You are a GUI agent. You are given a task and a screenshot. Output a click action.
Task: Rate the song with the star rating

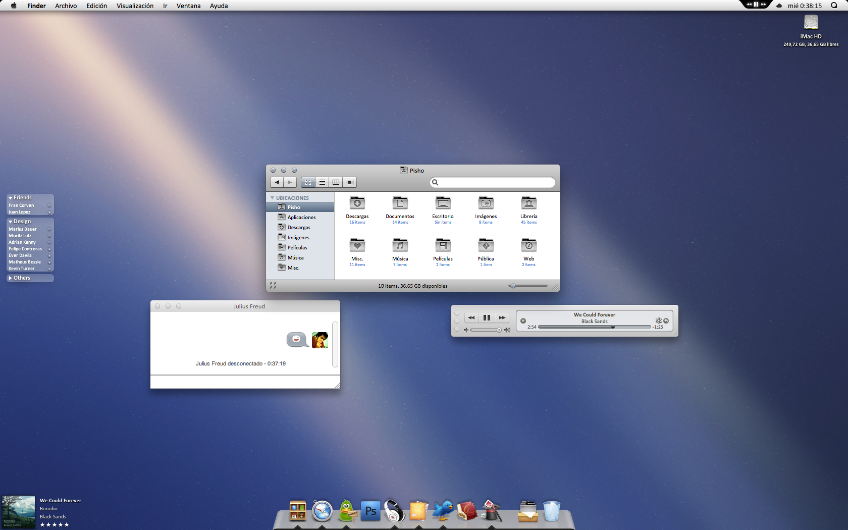55,524
